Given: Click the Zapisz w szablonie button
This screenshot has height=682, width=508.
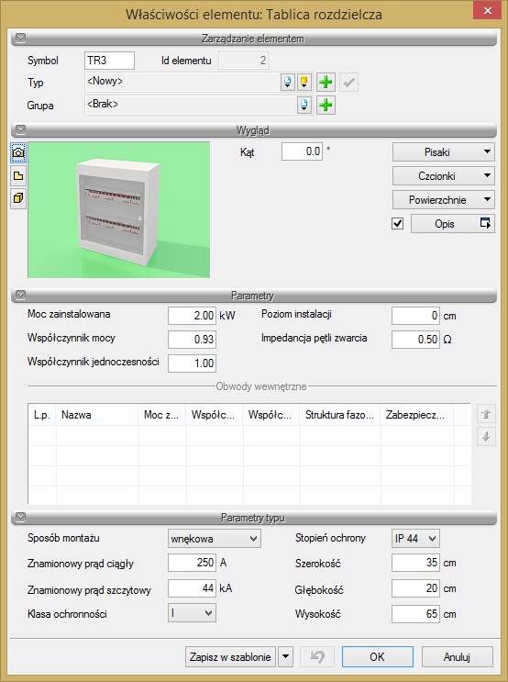Looking at the screenshot, I should click(231, 657).
